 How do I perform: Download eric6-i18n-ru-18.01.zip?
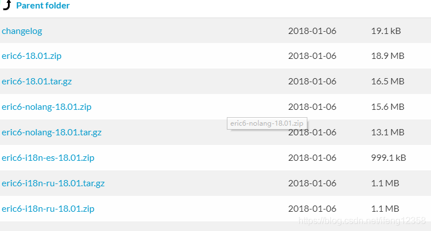click(x=48, y=209)
